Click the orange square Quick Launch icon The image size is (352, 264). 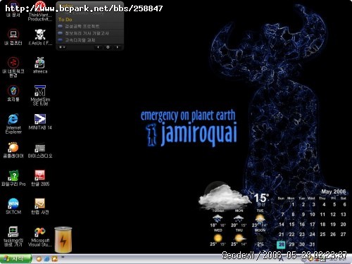tap(55, 259)
